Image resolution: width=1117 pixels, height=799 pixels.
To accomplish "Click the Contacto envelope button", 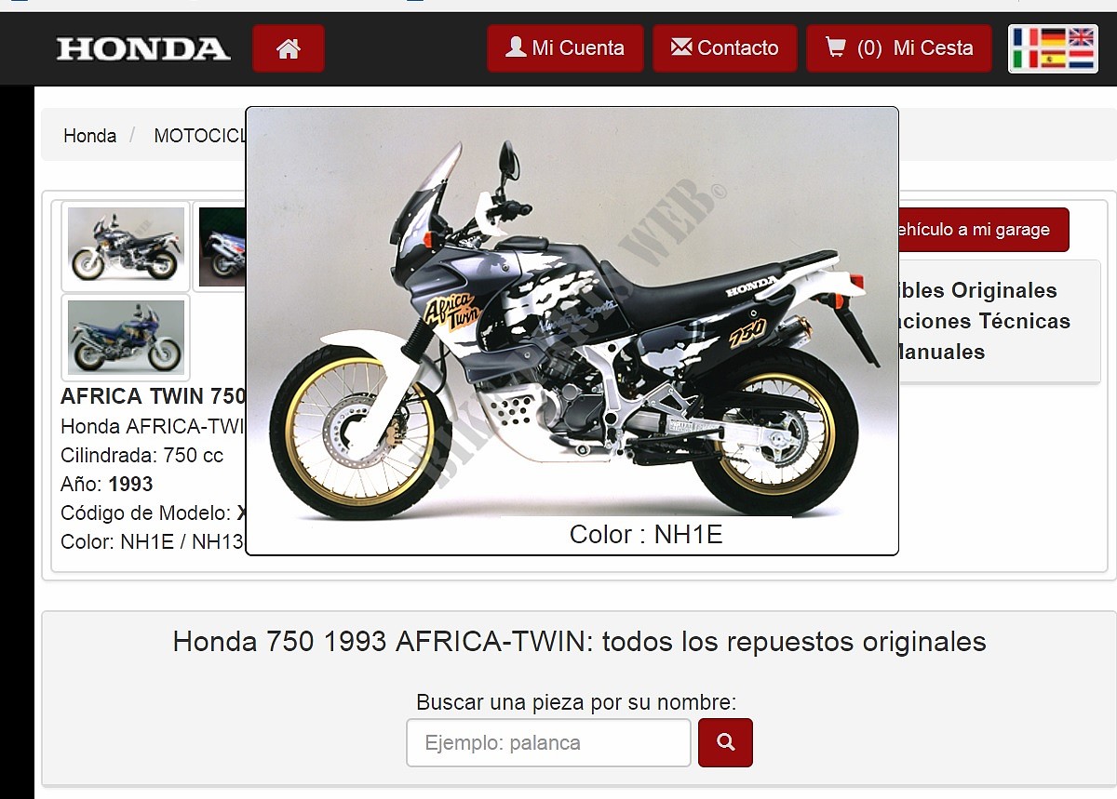I will click(725, 48).
